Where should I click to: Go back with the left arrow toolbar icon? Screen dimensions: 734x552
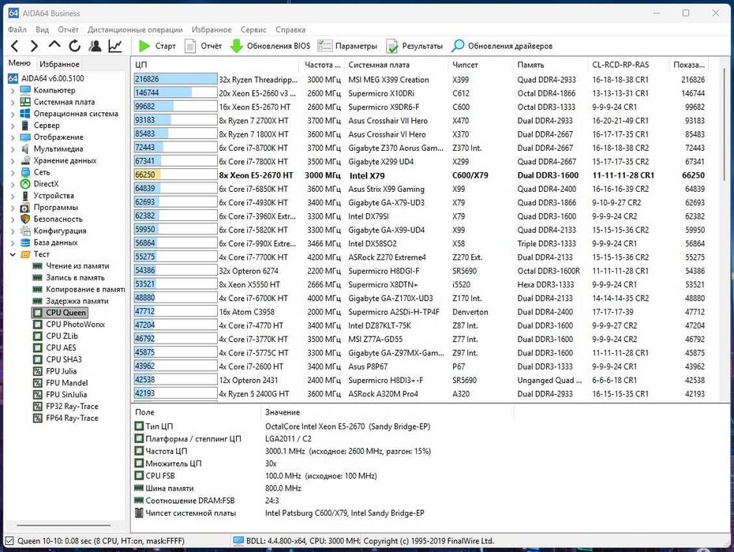[x=14, y=46]
